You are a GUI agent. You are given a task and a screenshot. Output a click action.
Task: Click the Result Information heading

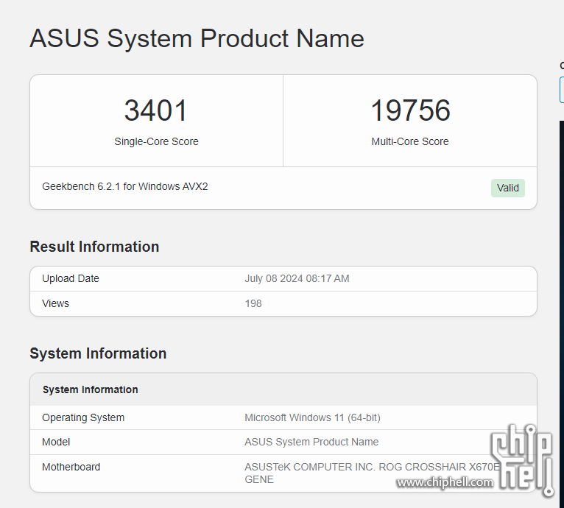click(x=94, y=247)
